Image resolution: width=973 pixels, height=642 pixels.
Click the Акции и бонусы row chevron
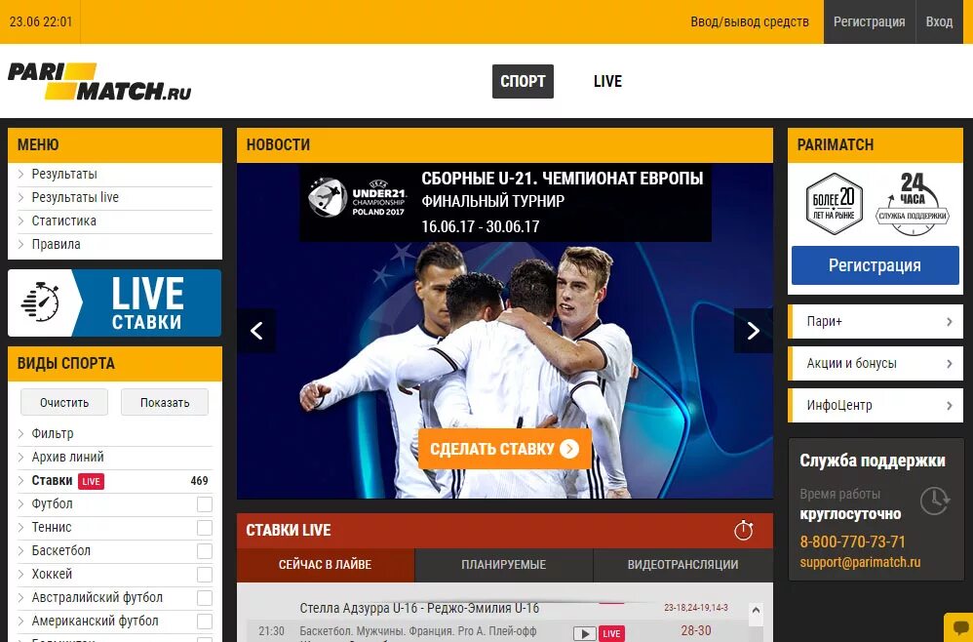point(949,364)
